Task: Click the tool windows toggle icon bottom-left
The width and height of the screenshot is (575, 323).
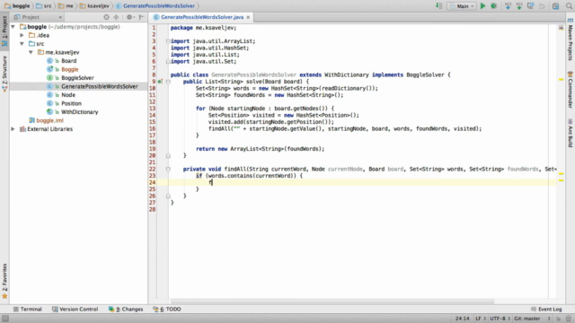Action: [5, 319]
